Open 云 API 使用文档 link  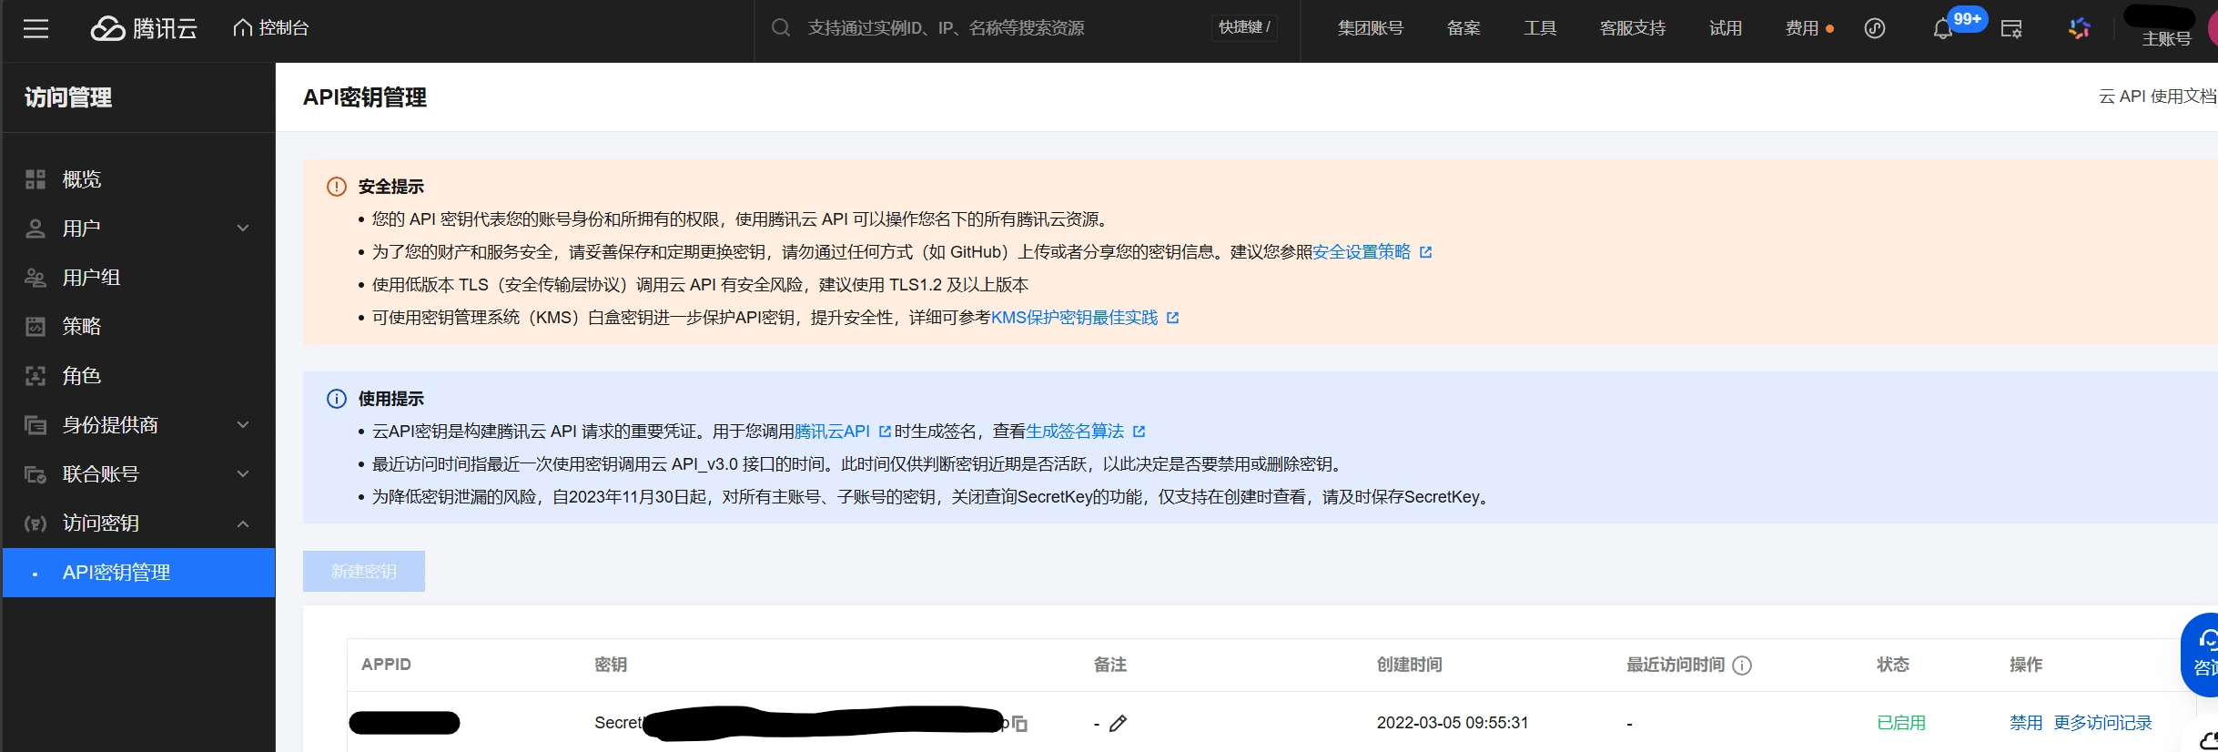(2157, 97)
